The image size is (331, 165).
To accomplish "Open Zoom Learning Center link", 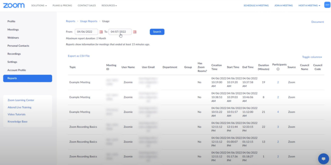I will [x=21, y=100].
